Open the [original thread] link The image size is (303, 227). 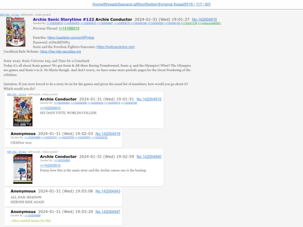[x=172, y=4]
